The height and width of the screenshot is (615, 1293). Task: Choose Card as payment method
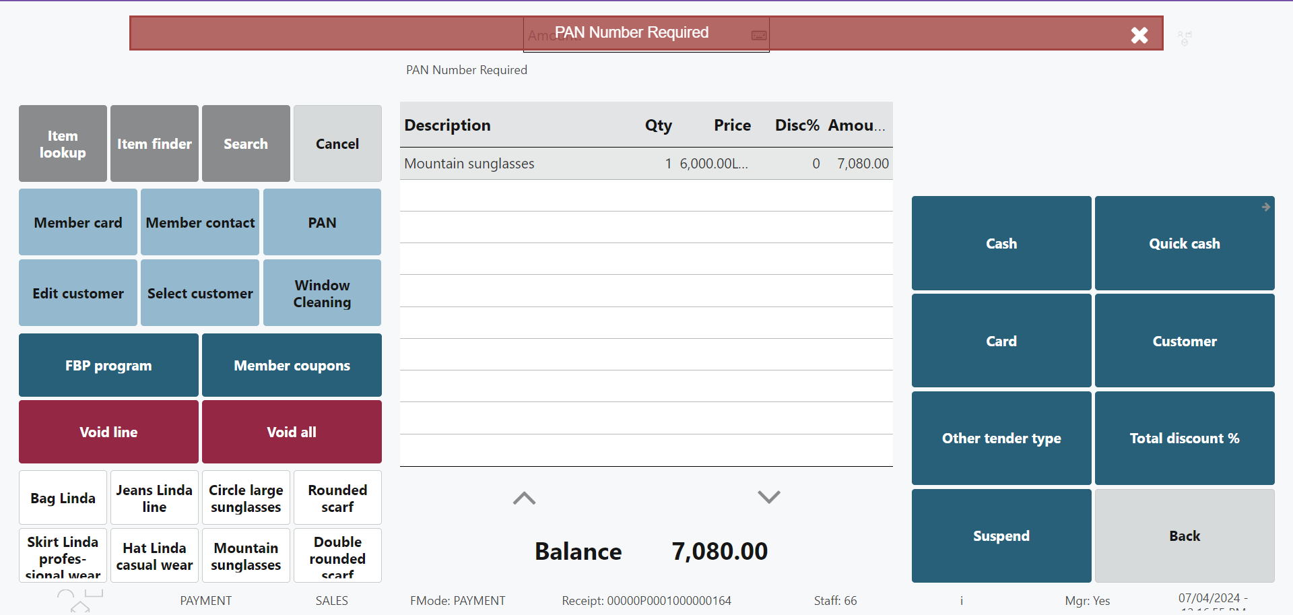click(1001, 342)
